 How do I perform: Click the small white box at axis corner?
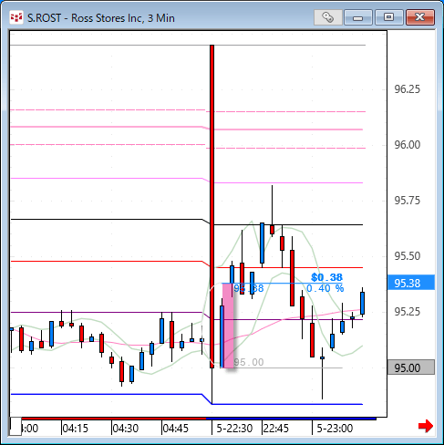click(x=15, y=427)
